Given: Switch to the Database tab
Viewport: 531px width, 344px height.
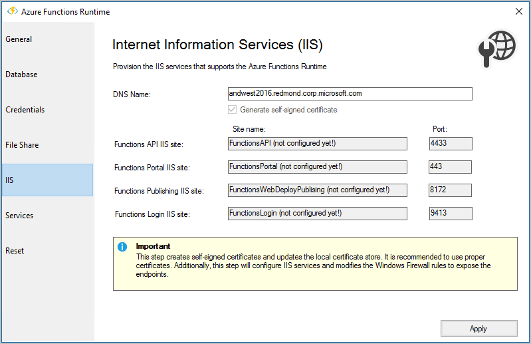Looking at the screenshot, I should click(47, 75).
